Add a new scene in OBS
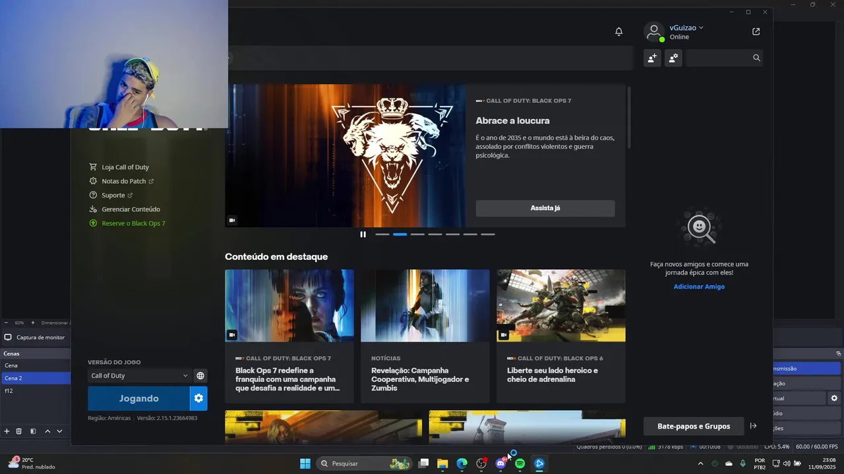This screenshot has width=844, height=474. click(x=7, y=431)
